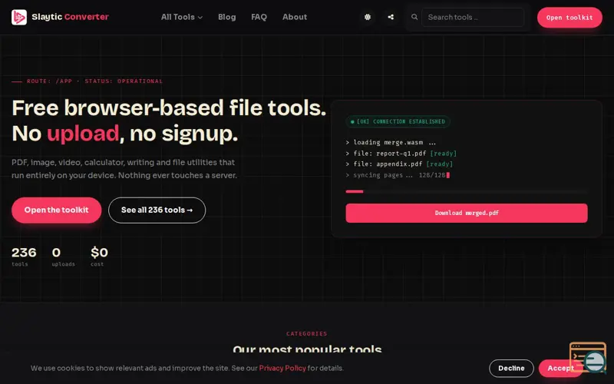Click the Open the toolkit hero button

(x=56, y=210)
